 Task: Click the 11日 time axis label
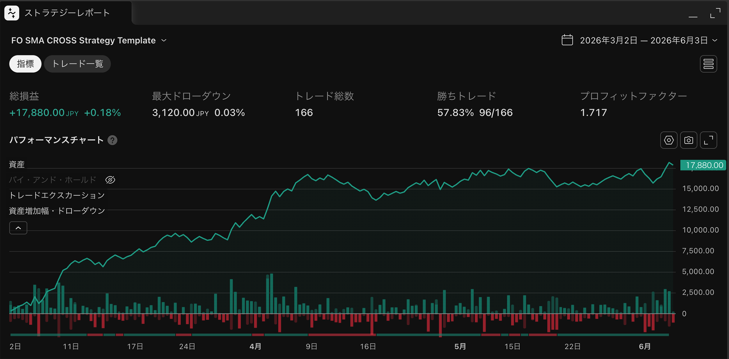[x=71, y=346]
